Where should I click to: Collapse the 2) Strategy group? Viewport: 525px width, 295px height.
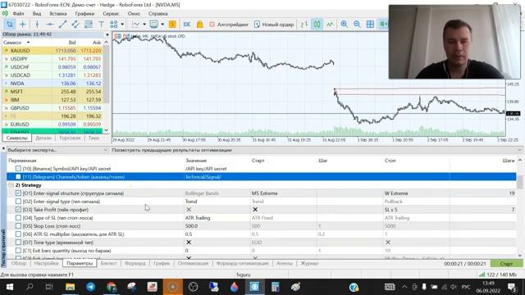[11, 185]
